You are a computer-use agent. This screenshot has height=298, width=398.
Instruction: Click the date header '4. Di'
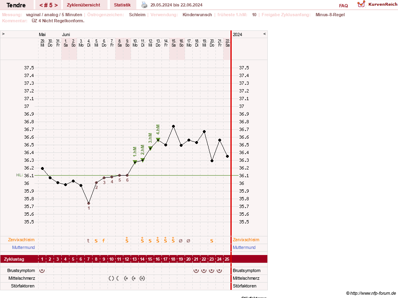[89, 43]
